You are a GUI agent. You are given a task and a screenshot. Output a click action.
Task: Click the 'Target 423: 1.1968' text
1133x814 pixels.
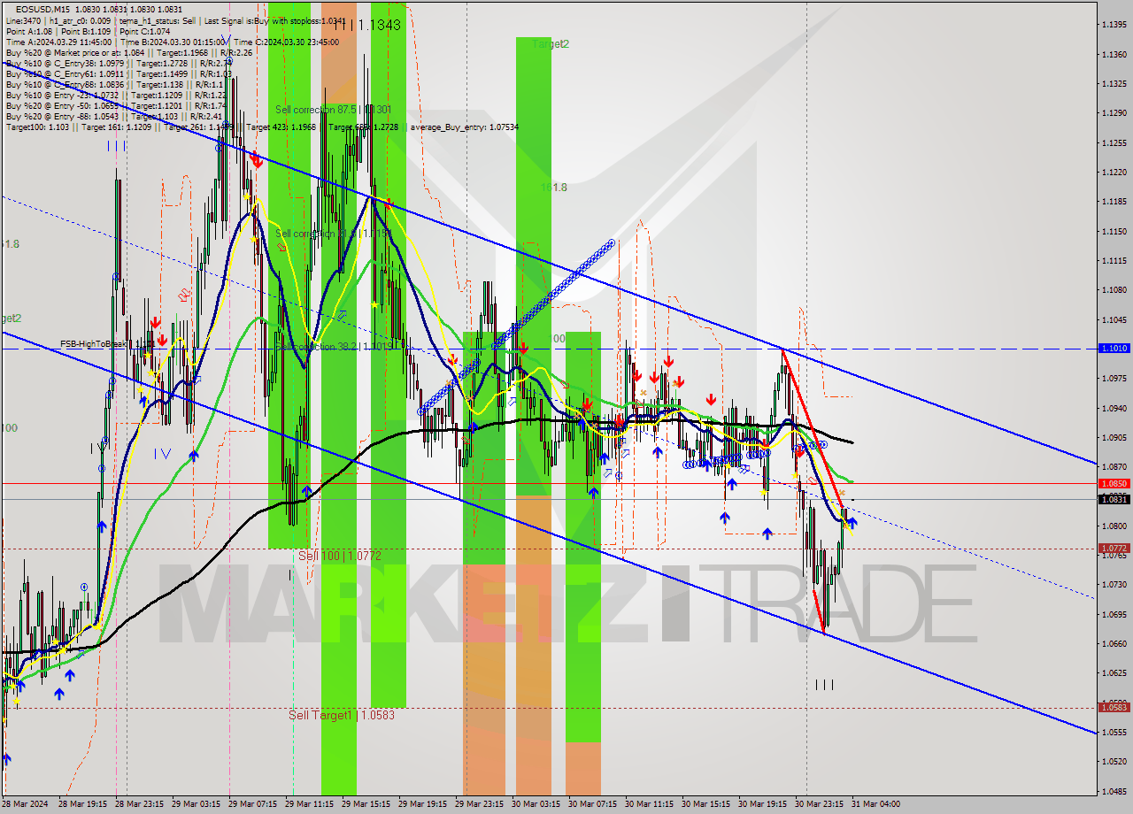point(280,127)
